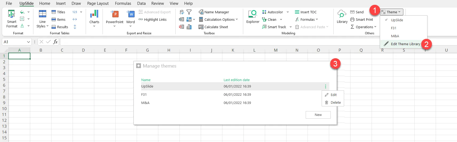Click Send in Others group
The image size is (457, 142).
pos(357,12)
